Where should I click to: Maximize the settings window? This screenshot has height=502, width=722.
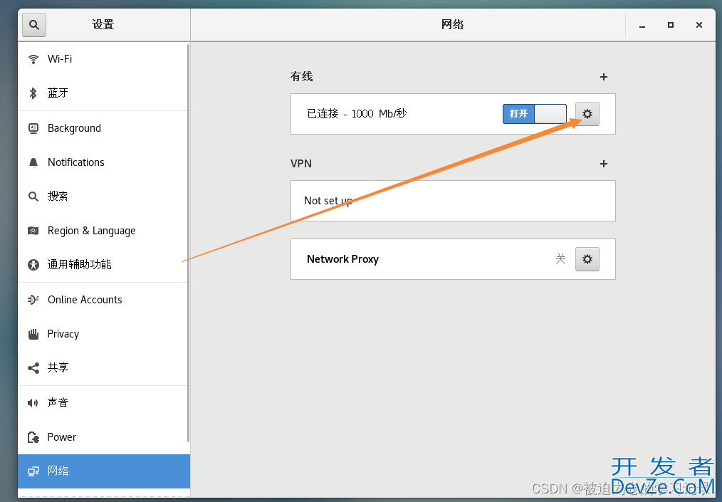(671, 25)
